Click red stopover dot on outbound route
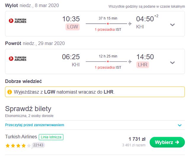 point(108,24)
